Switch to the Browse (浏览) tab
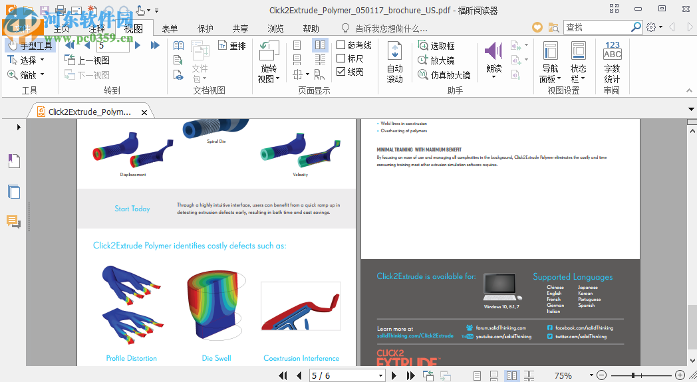 tap(275, 29)
